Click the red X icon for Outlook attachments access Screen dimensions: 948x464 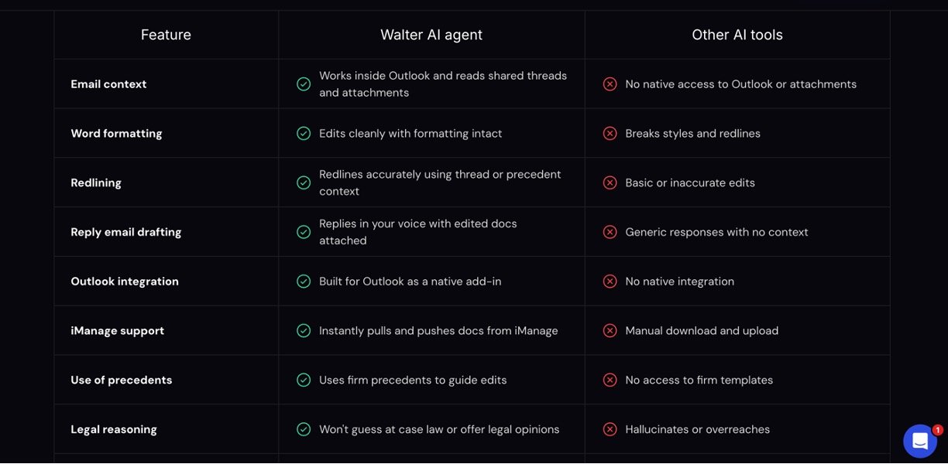pyautogui.click(x=610, y=84)
